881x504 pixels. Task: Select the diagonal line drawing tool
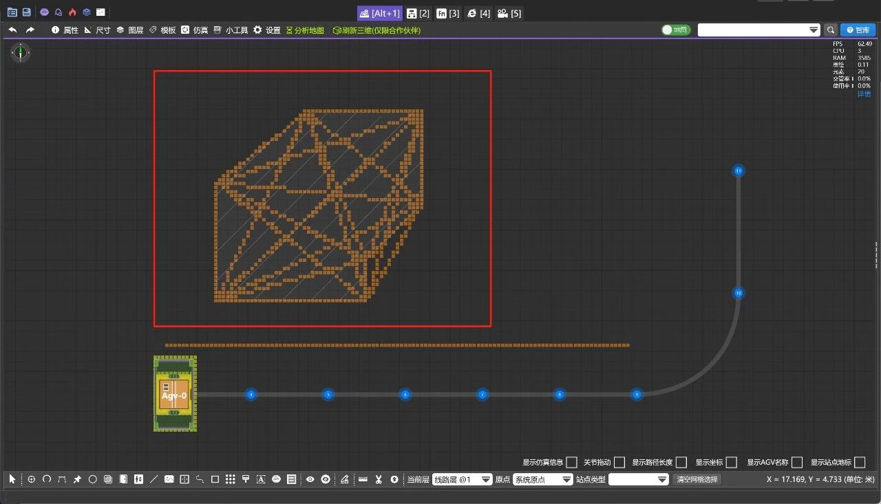point(153,479)
